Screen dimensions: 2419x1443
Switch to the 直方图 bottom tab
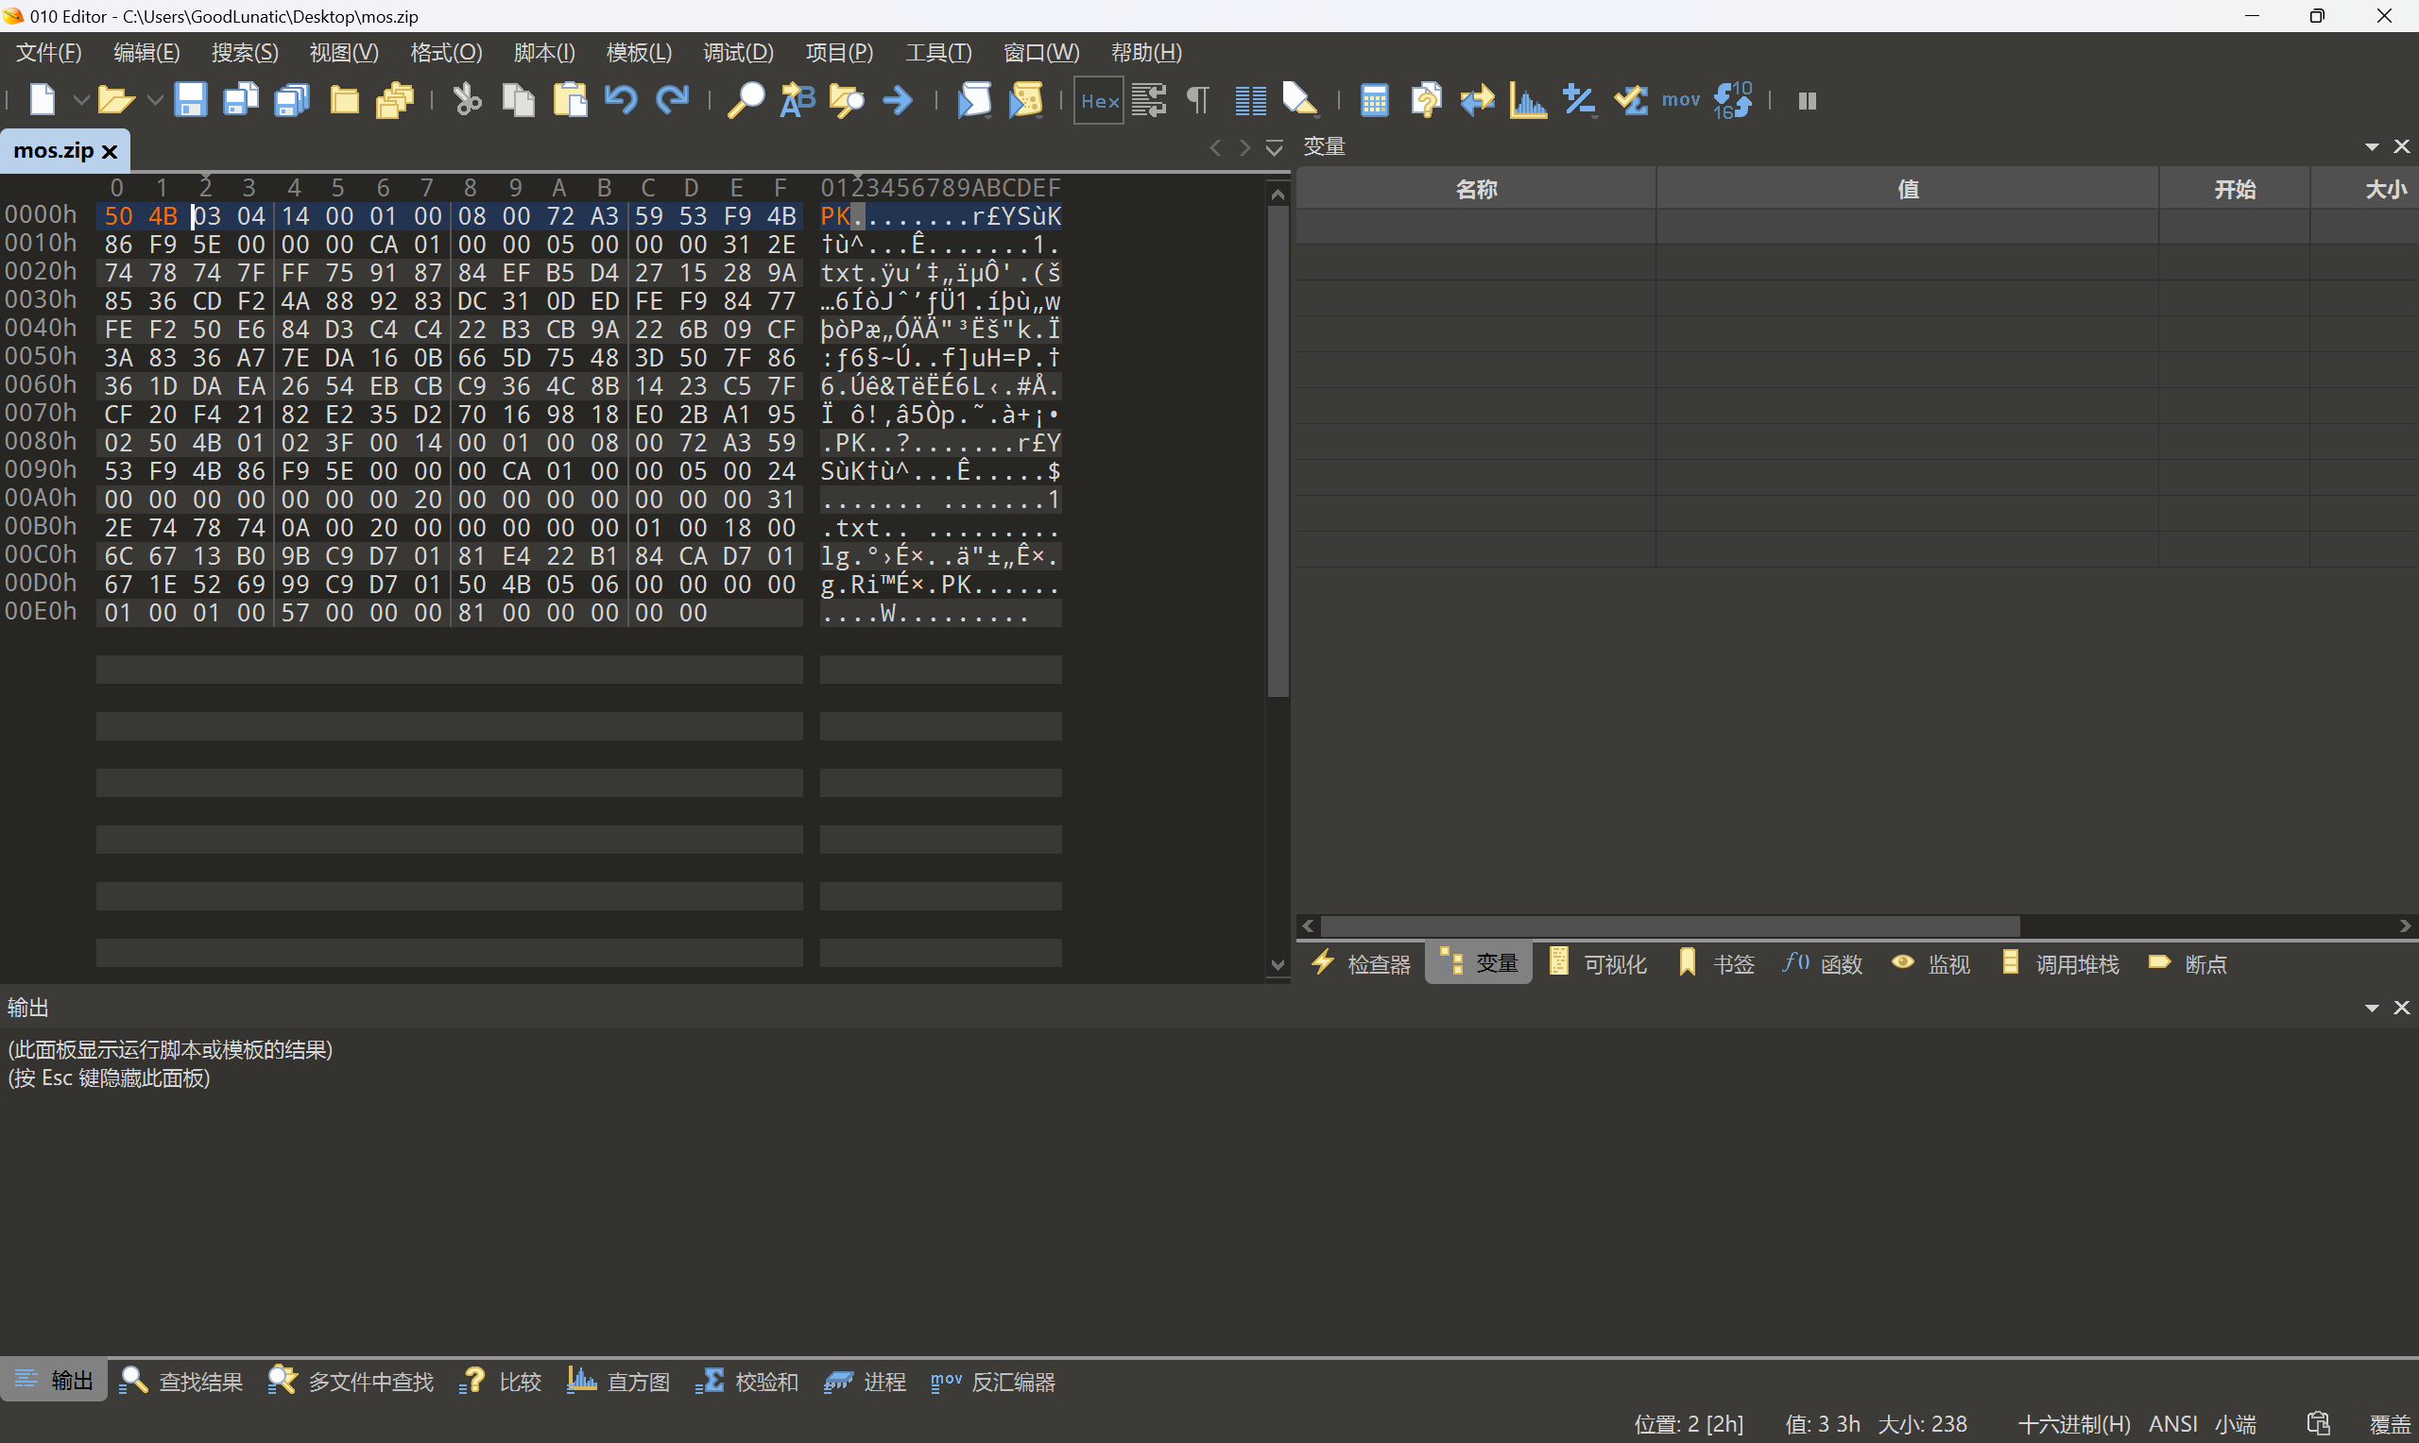pyautogui.click(x=619, y=1381)
